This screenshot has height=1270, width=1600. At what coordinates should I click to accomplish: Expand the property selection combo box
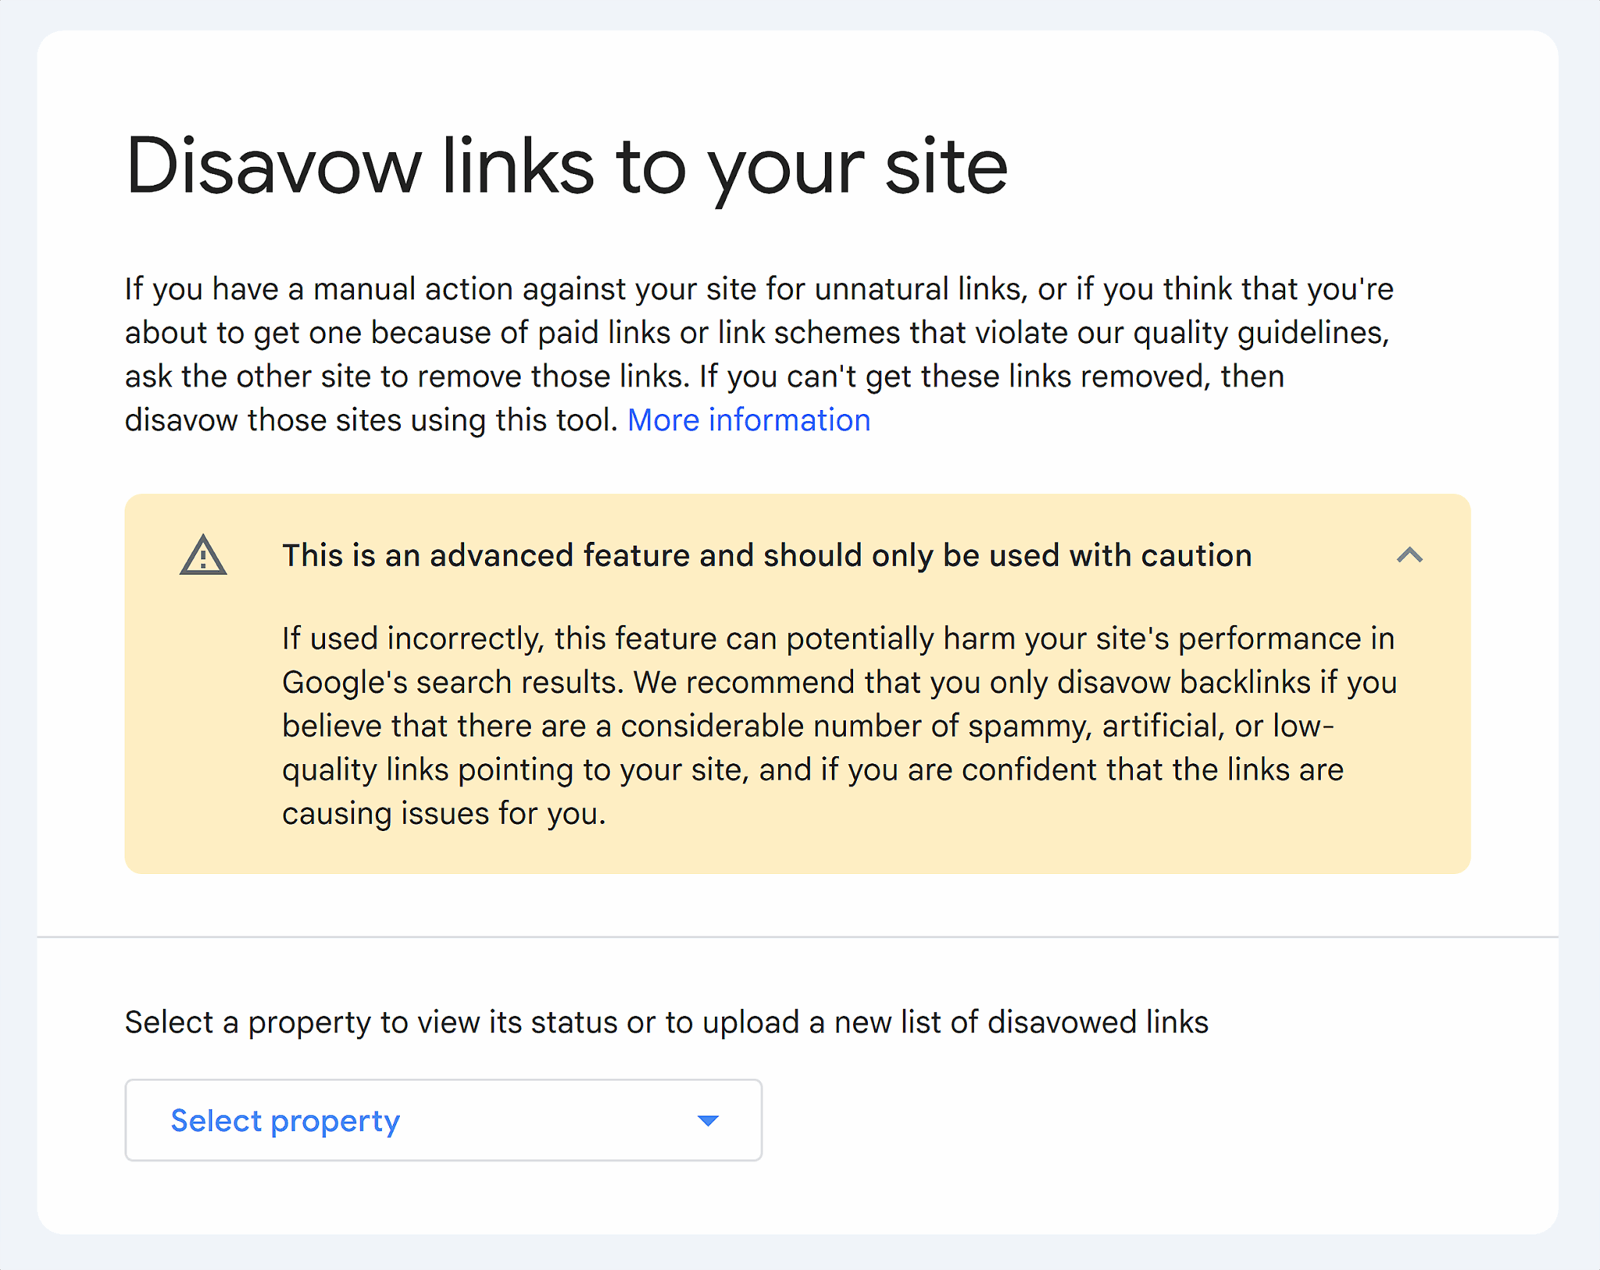[x=443, y=1120]
